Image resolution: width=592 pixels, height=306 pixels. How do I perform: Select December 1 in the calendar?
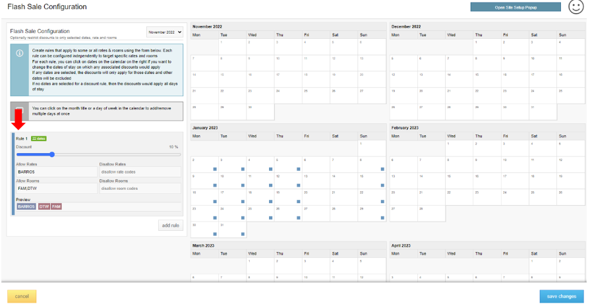click(487, 47)
